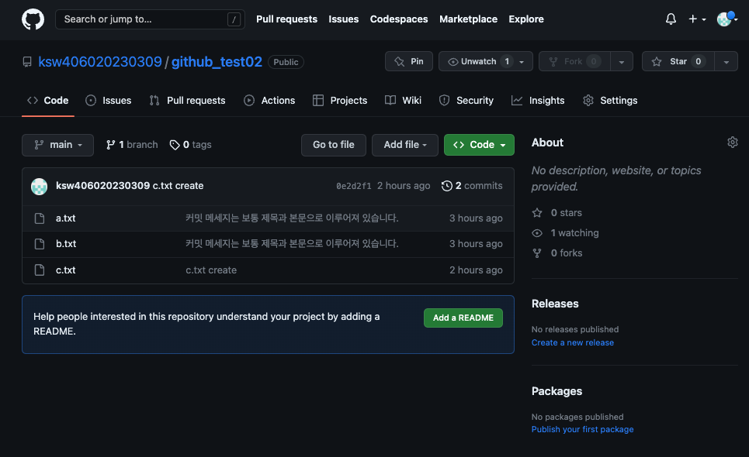
Task: Go to Issues in top navigation
Action: [343, 19]
